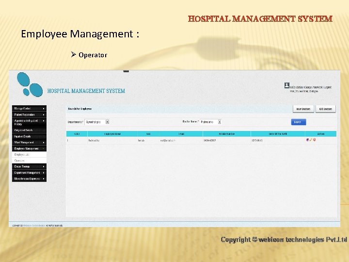Expand the Department Management menu
349x262 pixels.
(29, 173)
